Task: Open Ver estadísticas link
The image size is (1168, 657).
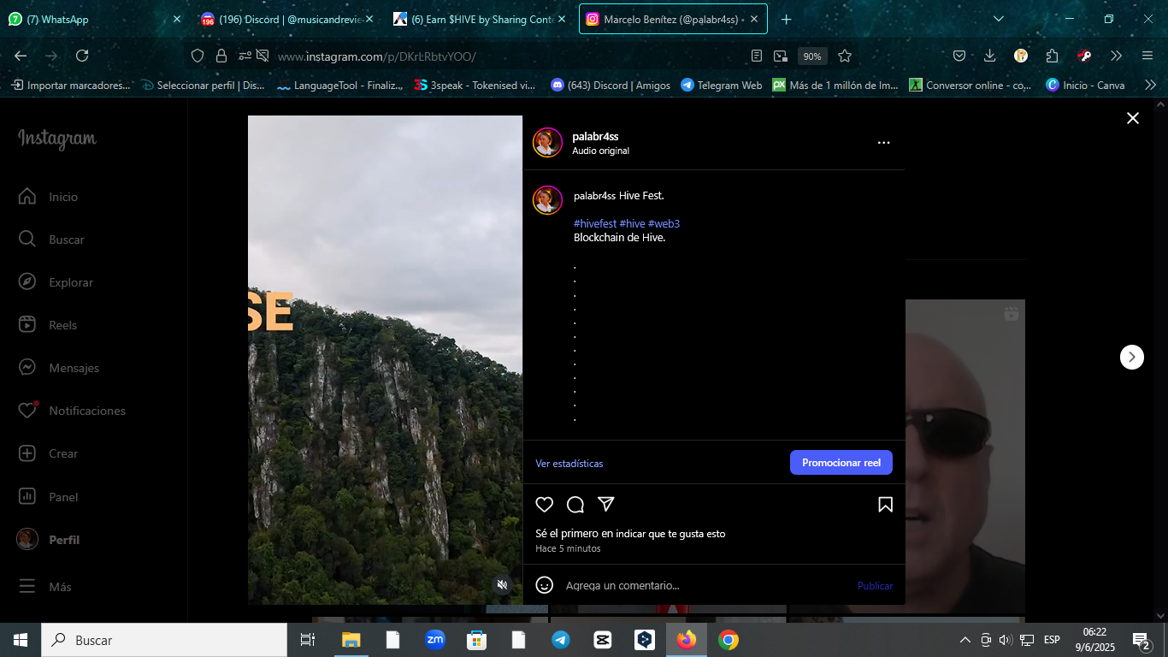Action: (569, 464)
